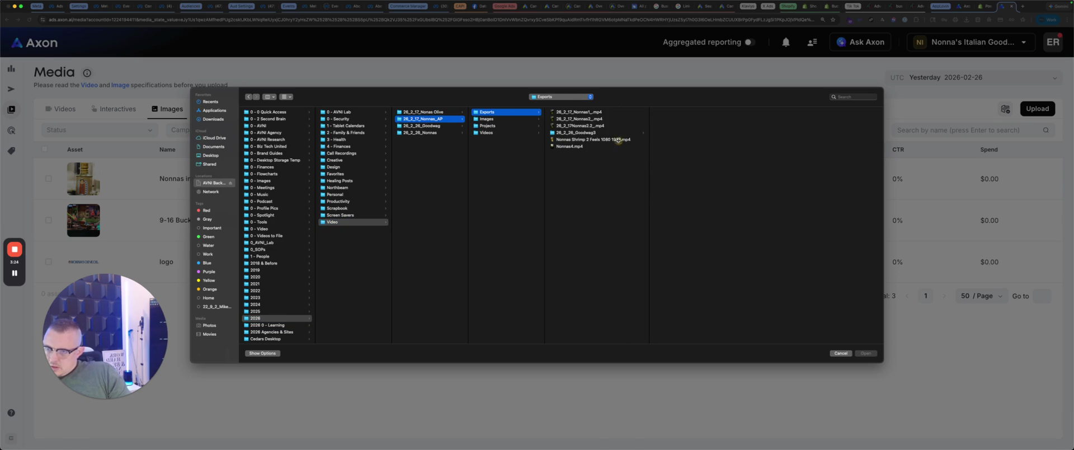1074x450 pixels.
Task: Open the 50 / Page dropdown
Action: tap(982, 296)
